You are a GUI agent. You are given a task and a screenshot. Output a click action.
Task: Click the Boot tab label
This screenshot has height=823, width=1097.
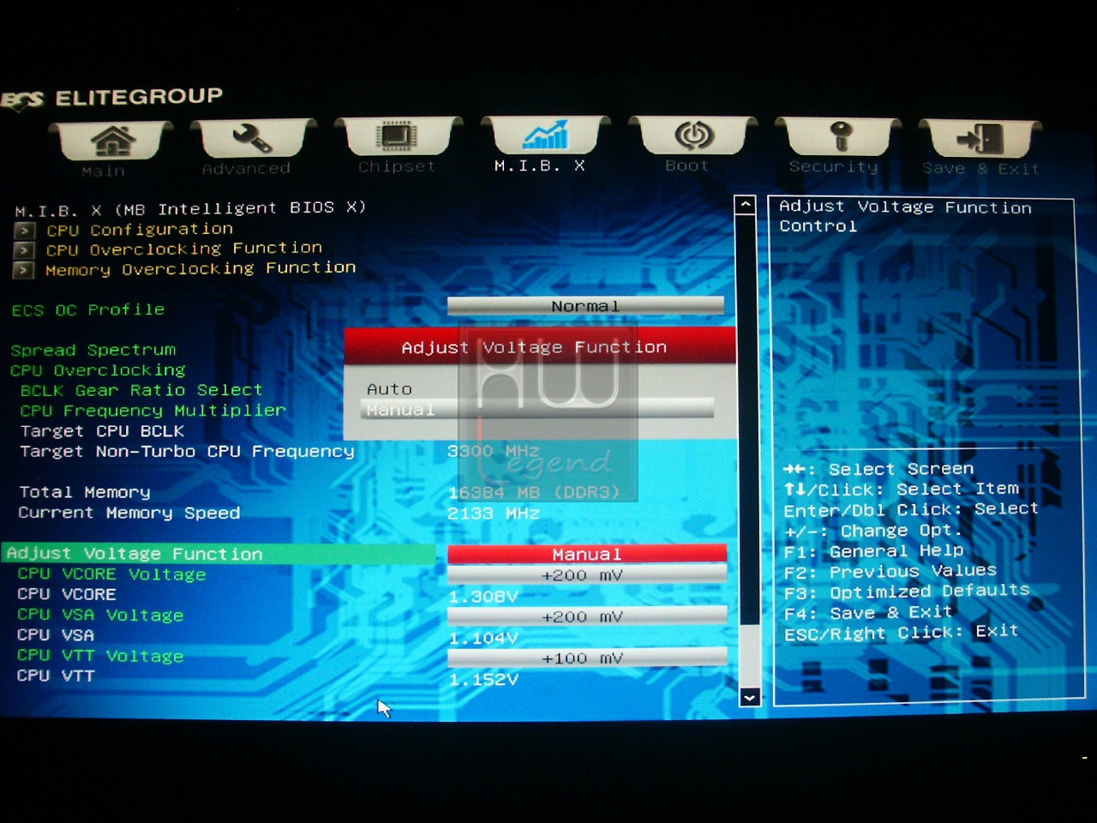click(687, 165)
